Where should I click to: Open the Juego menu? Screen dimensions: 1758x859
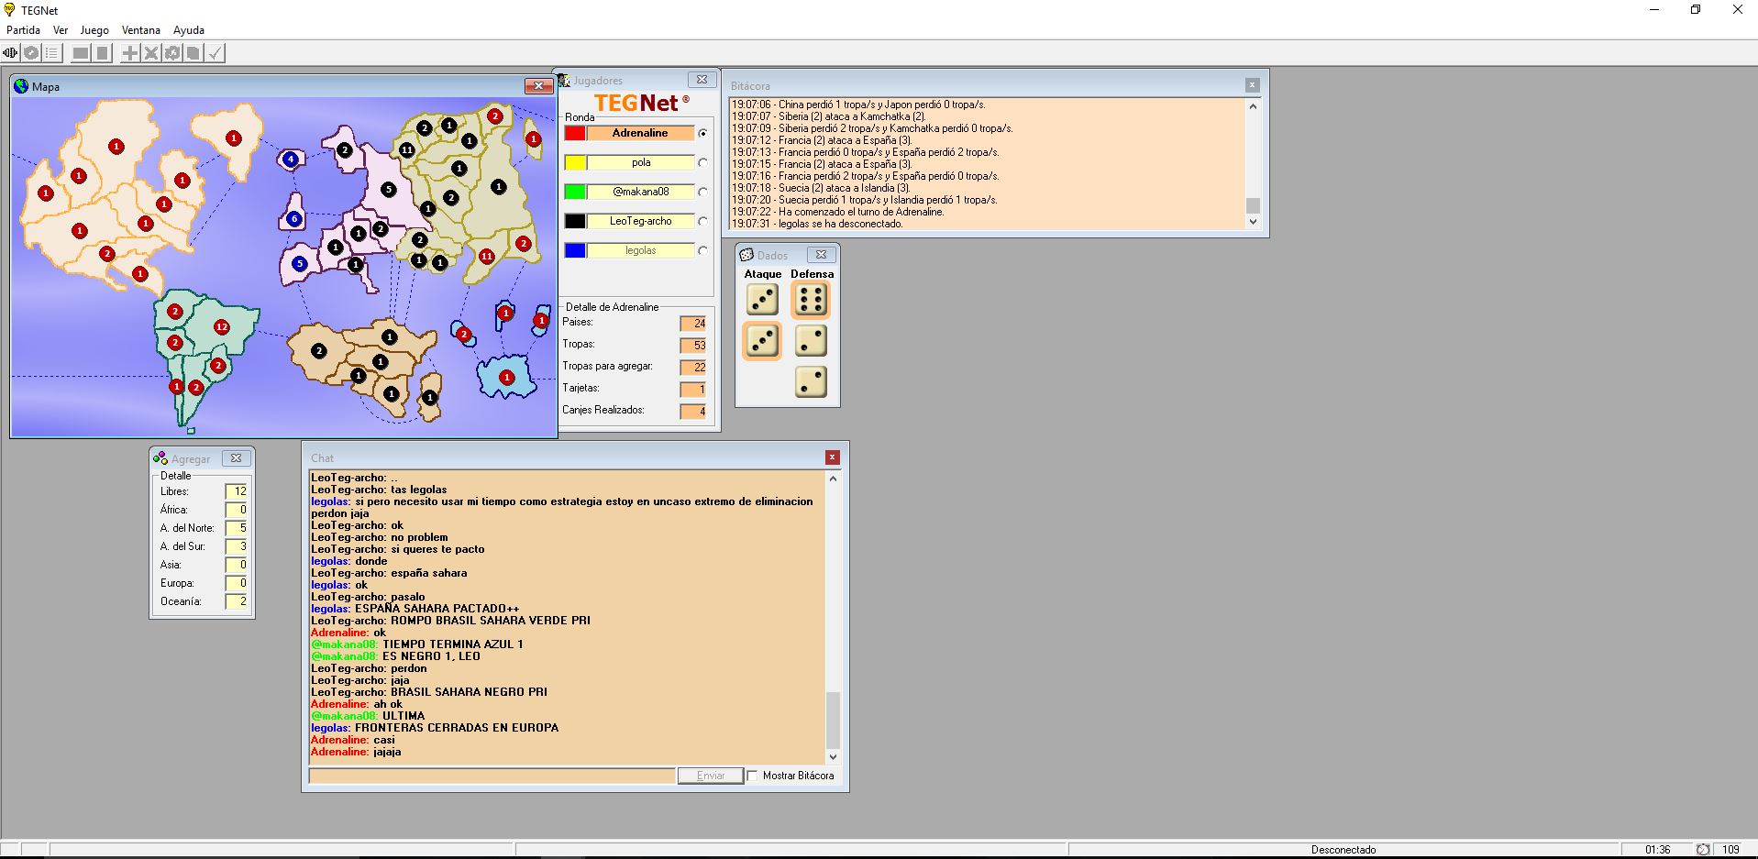94,30
